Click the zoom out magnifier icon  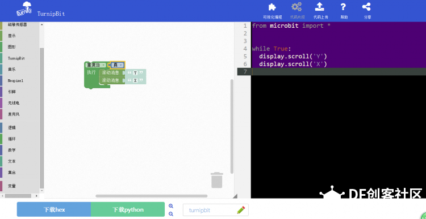coord(171,214)
